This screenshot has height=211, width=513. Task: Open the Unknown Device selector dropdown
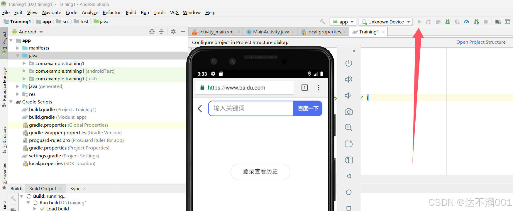coord(386,22)
